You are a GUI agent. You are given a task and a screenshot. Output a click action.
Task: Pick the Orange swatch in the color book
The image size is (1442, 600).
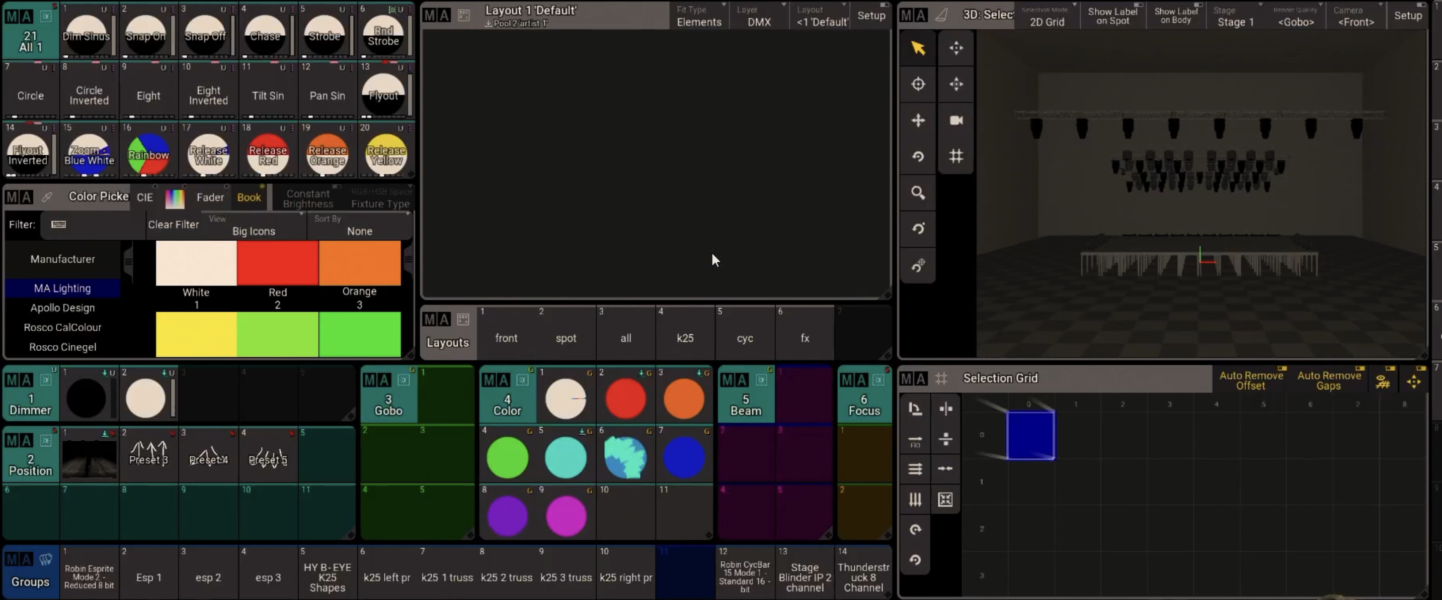coord(359,263)
